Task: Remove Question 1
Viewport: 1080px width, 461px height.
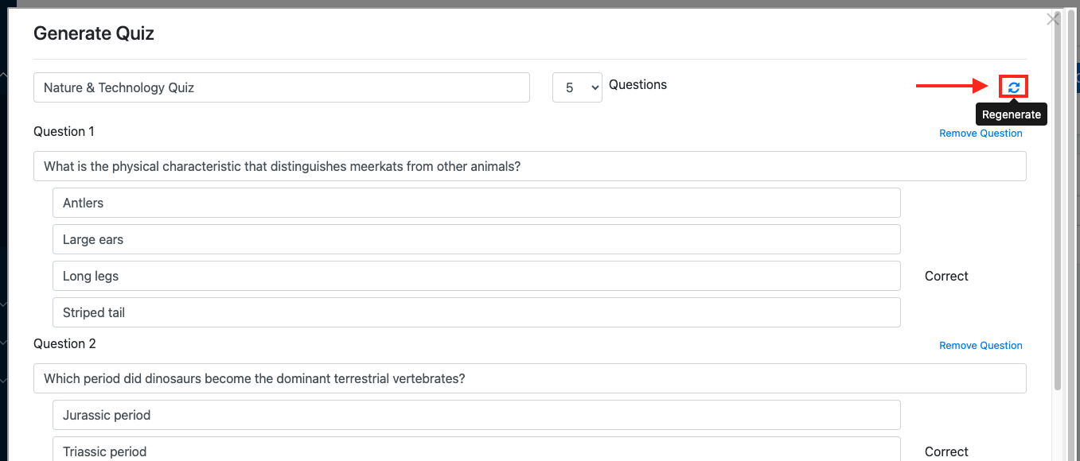Action: pos(981,133)
